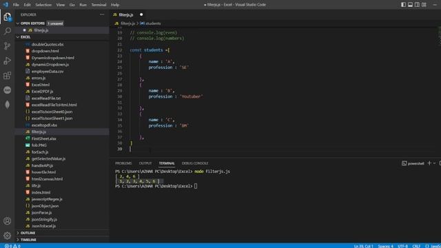Open Run and Debug view
This screenshot has width=441, height=248.
pyautogui.click(x=8, y=61)
